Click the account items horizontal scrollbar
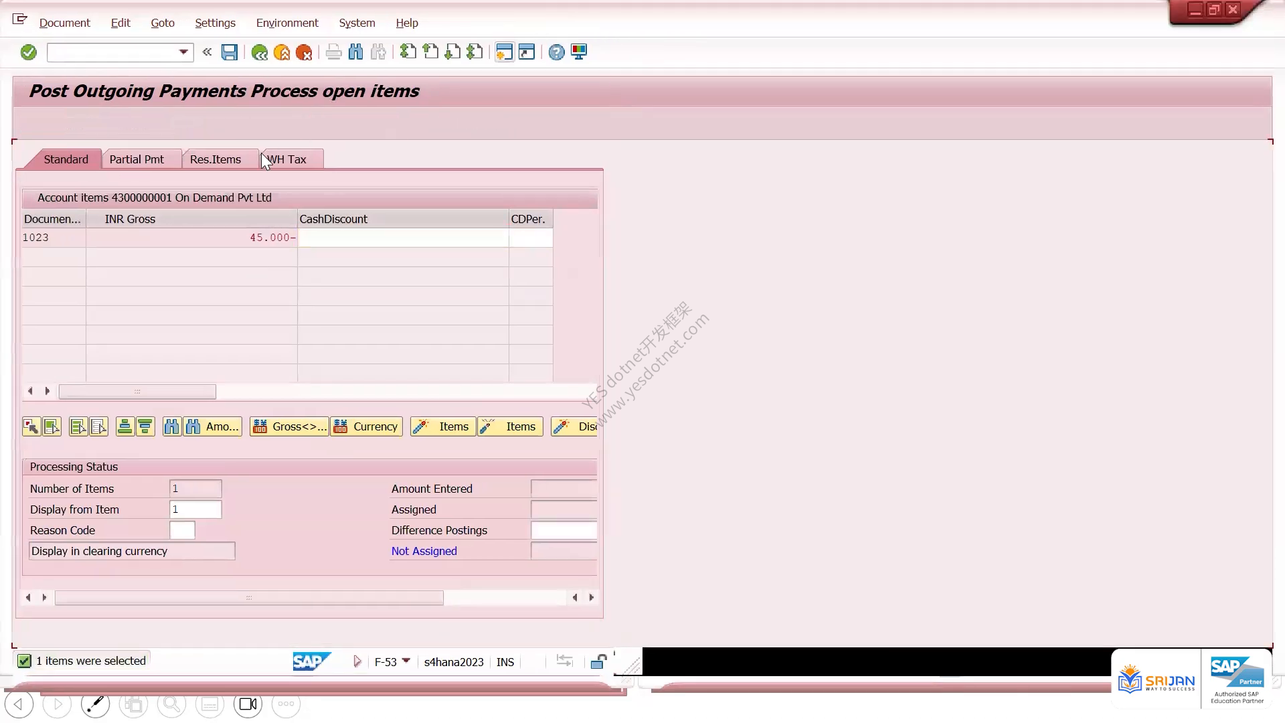 coord(137,392)
